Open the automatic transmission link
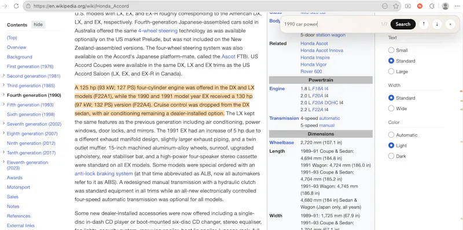 point(329,118)
